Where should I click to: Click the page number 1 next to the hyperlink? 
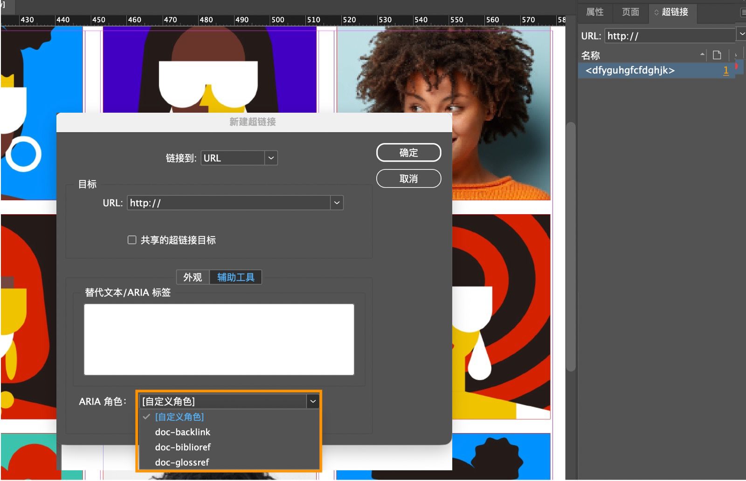click(725, 70)
